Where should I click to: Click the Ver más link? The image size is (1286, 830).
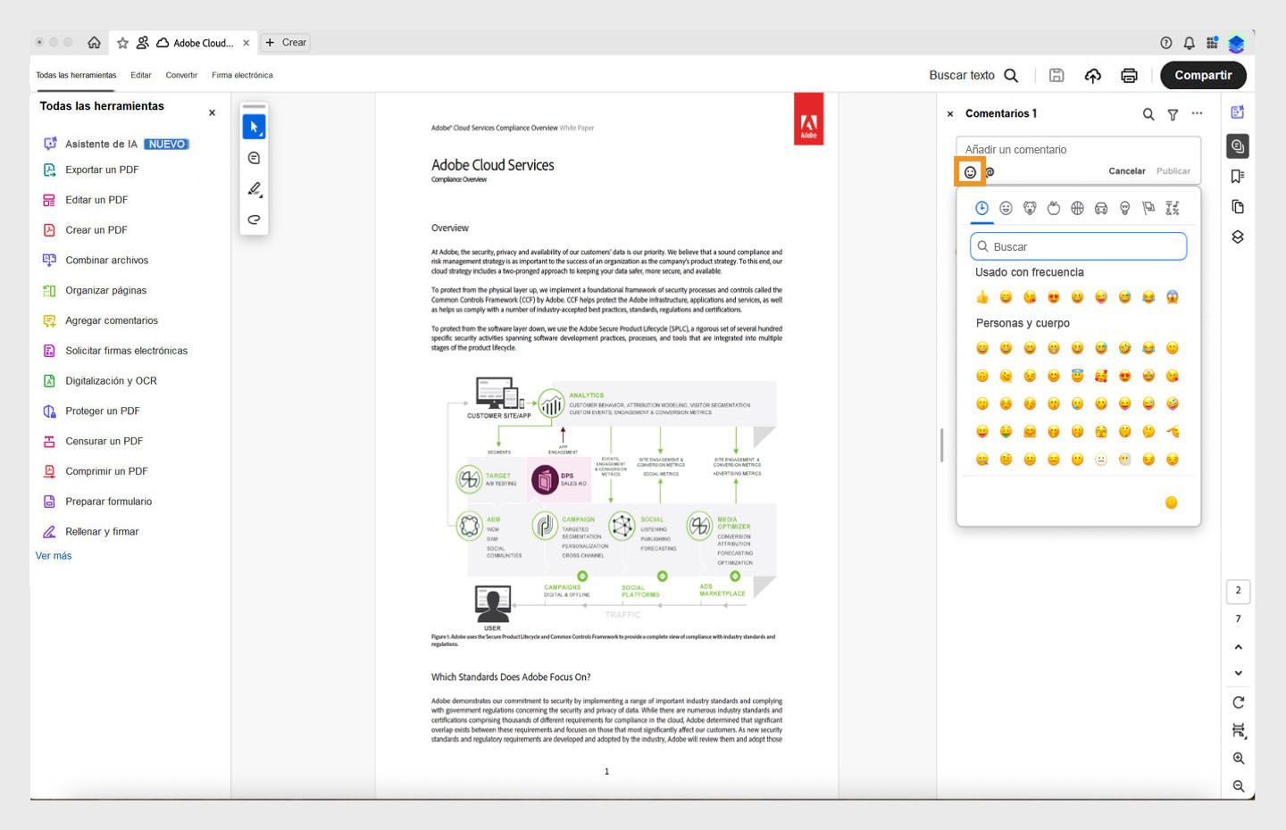pos(54,556)
